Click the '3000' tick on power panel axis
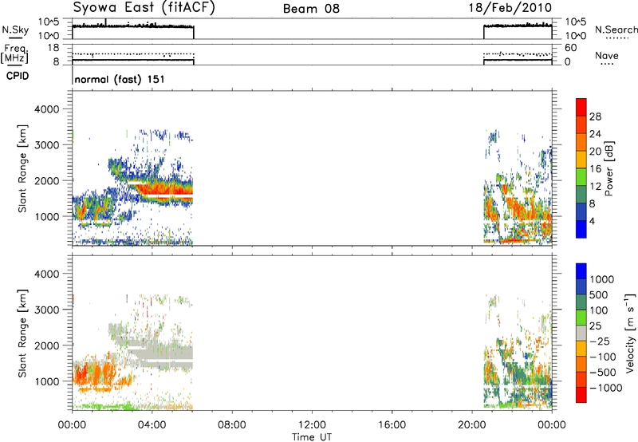The height and width of the screenshot is (442, 638). [46, 145]
